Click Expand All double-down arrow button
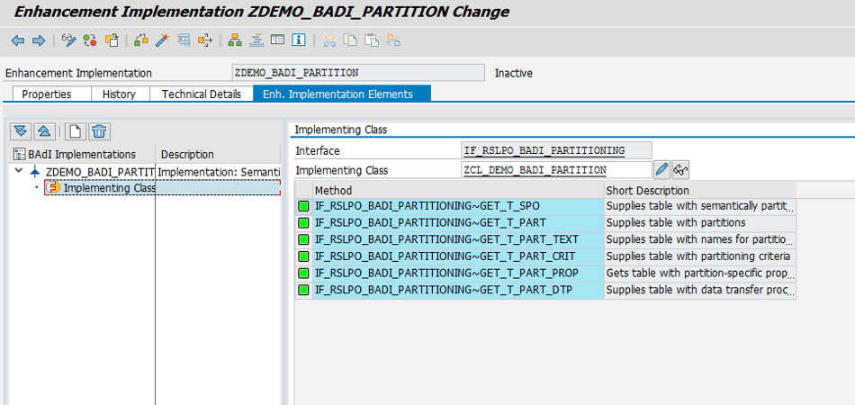 click(20, 131)
